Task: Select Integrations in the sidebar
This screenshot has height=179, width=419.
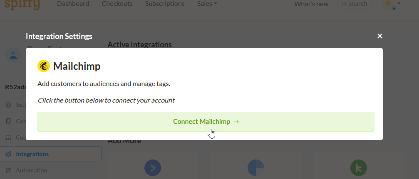Action: click(50, 154)
